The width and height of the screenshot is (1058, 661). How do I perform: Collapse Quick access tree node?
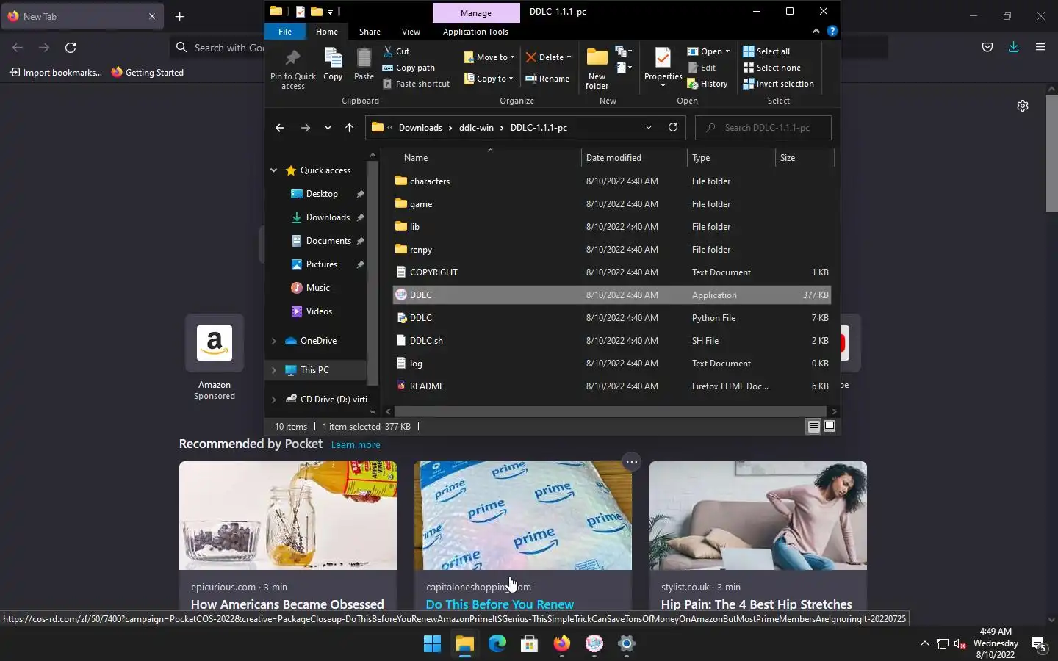(274, 170)
